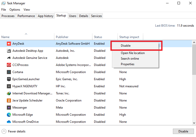This screenshot has width=196, height=137.
Task: Select the AnyDesk row name
Action: click(18, 44)
